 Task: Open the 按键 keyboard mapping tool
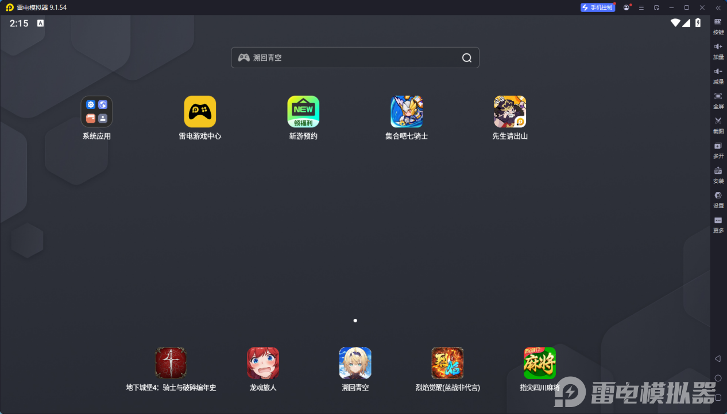(x=718, y=26)
